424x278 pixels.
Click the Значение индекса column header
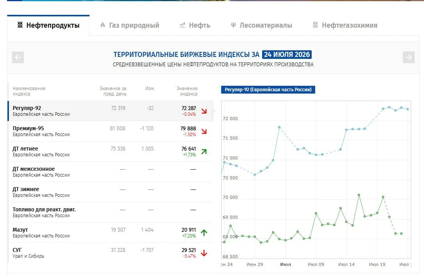[x=187, y=91]
